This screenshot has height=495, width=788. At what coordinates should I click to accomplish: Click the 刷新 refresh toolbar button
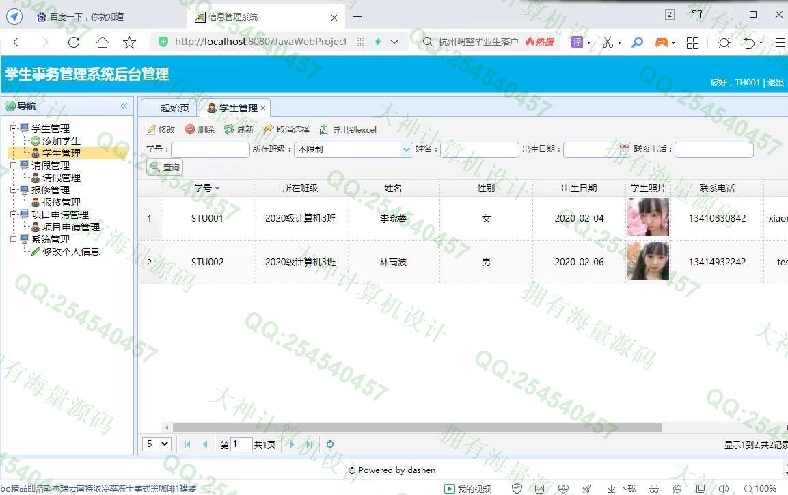tap(239, 130)
